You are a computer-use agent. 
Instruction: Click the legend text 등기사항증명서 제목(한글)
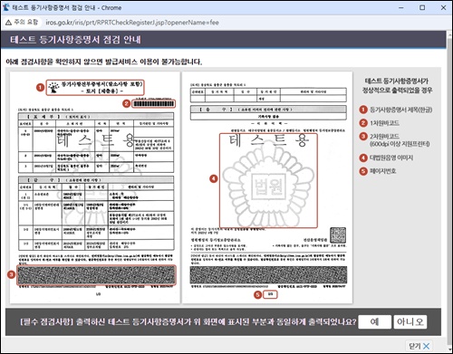tap(401, 110)
